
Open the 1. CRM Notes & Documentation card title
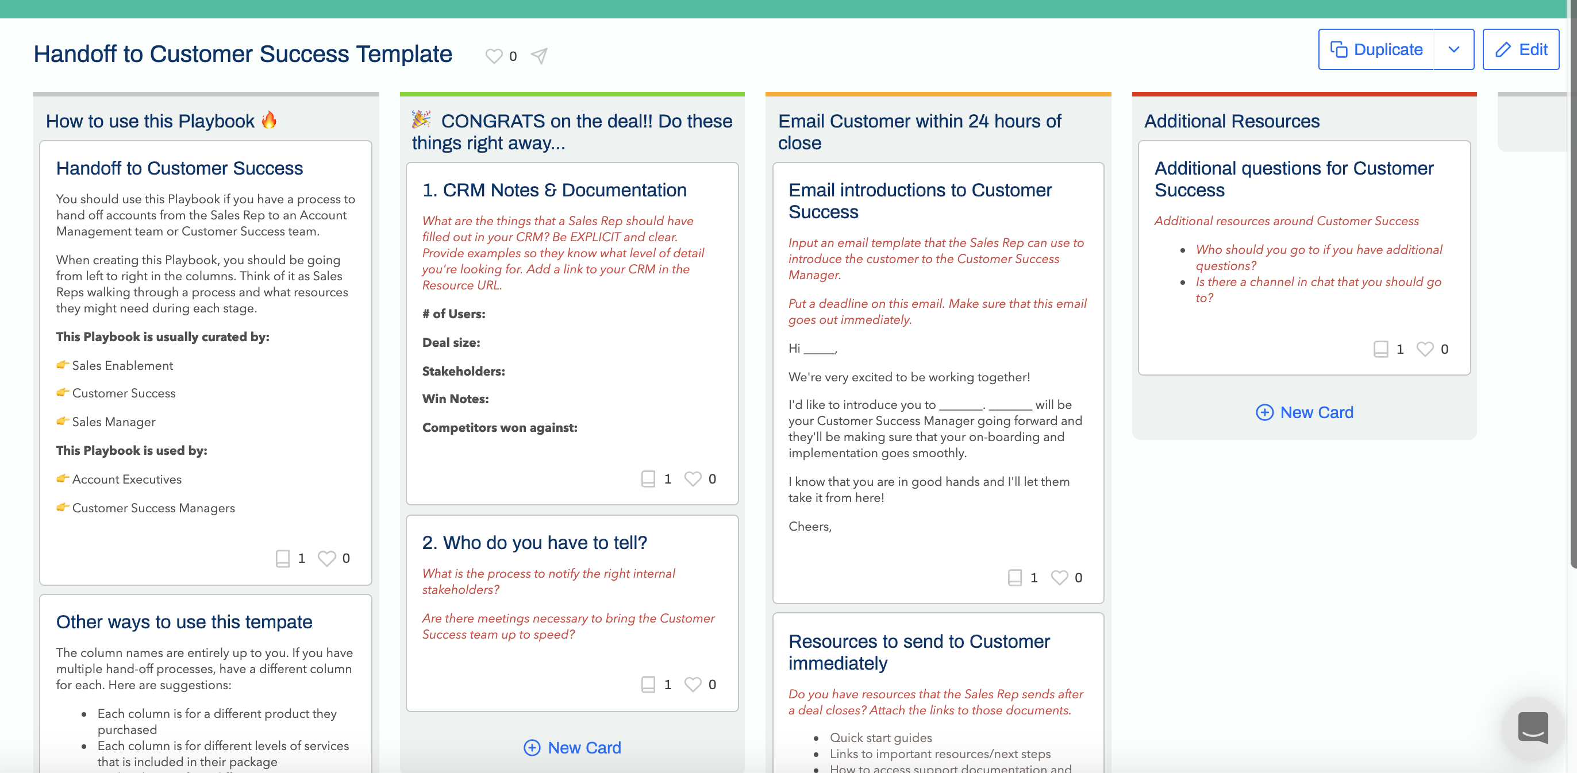pos(554,190)
